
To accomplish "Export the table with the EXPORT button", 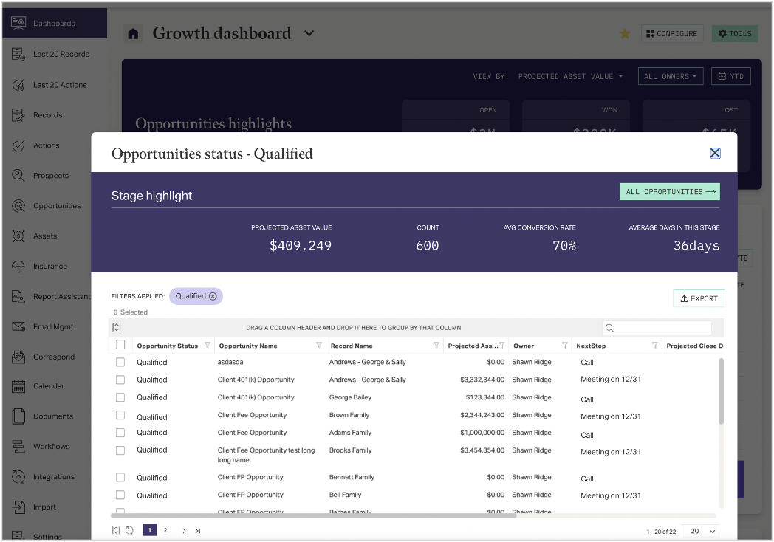I will click(698, 298).
